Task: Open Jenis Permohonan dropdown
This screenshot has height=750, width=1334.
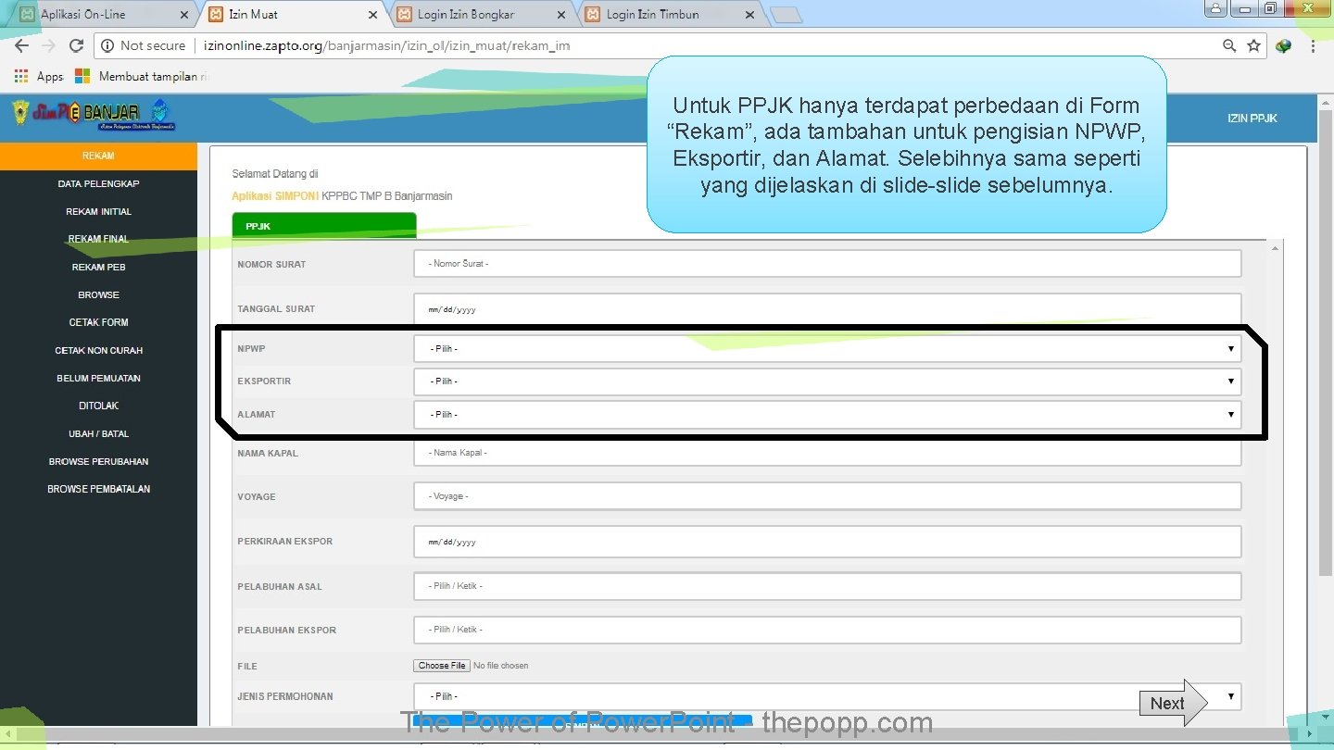Action: click(x=827, y=696)
